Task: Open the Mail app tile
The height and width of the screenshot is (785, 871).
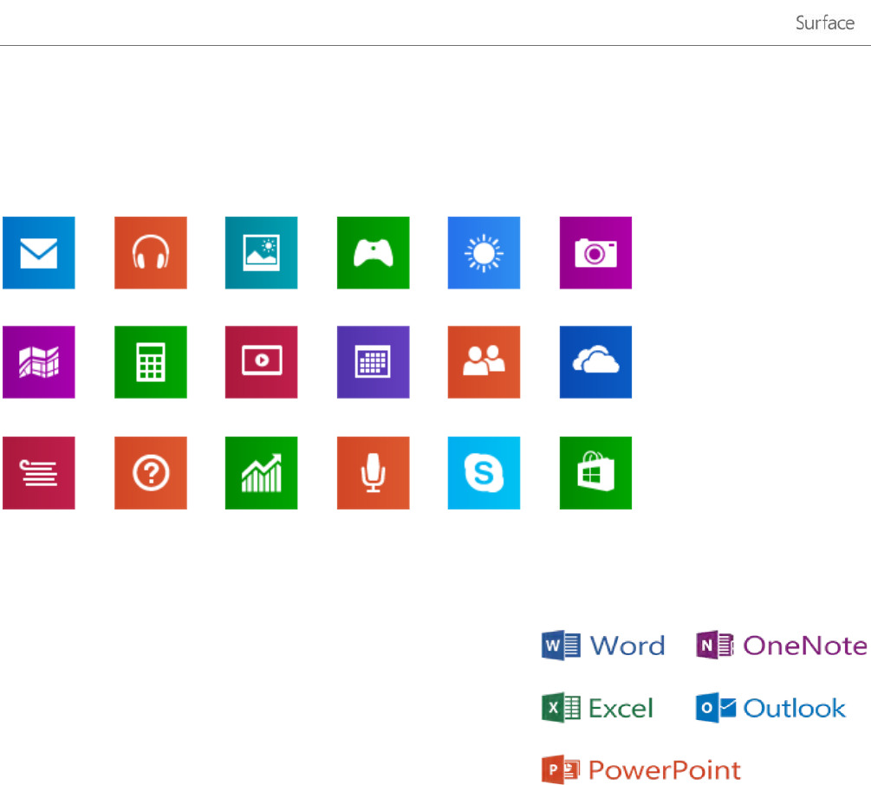Action: [39, 253]
